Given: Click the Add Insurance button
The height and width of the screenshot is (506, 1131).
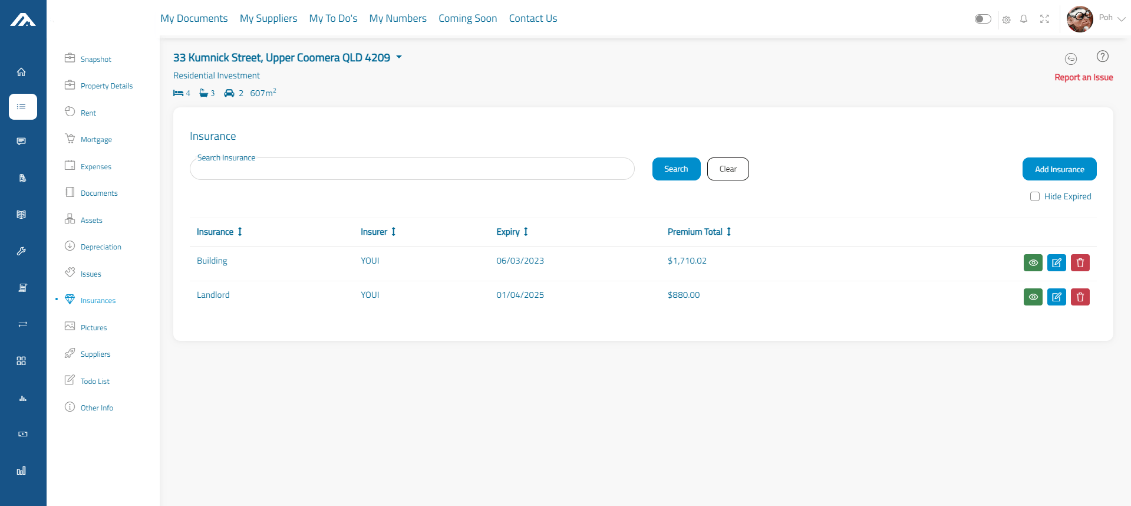Looking at the screenshot, I should click(x=1059, y=169).
